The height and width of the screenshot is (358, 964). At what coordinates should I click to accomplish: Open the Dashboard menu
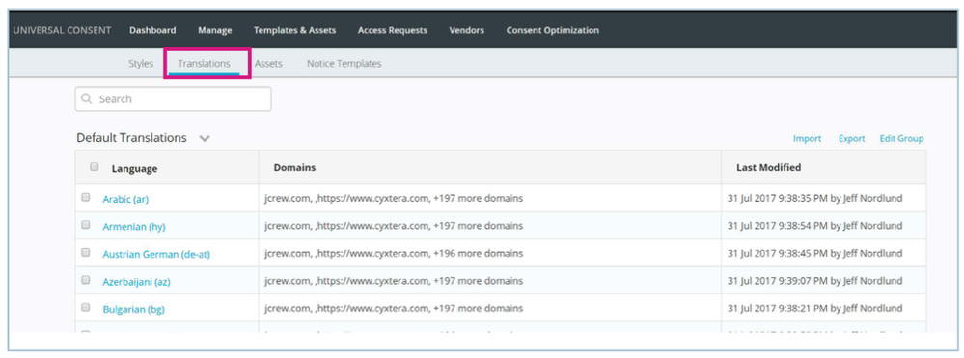(152, 30)
